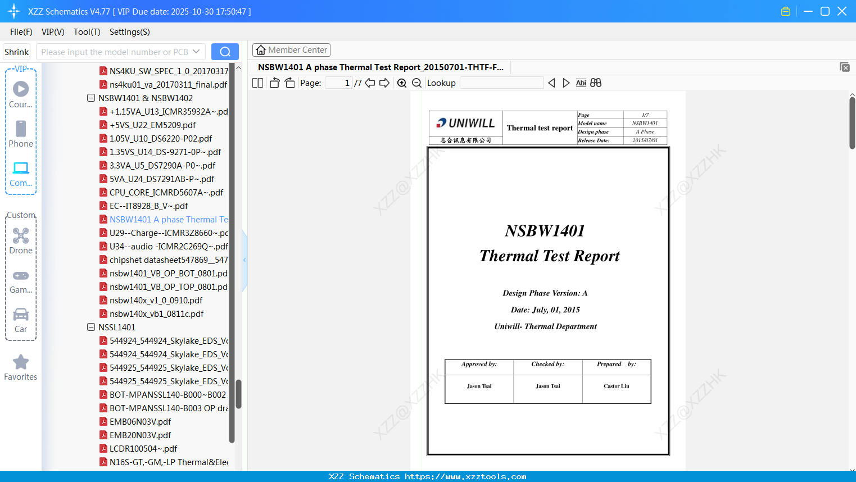This screenshot has width=856, height=482.
Task: Open +5VS_U22_EM5209.pdf
Action: click(152, 125)
